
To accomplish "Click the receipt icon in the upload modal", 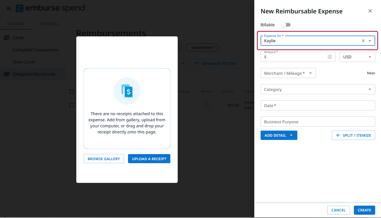I will 127,91.
